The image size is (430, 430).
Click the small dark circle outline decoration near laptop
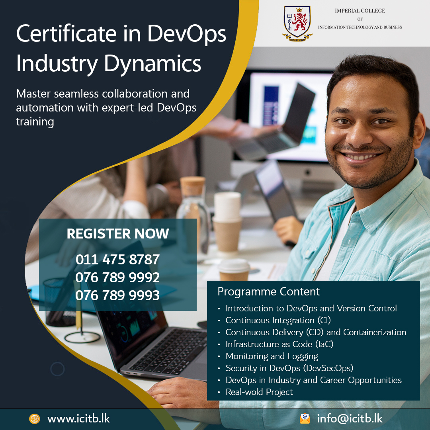tap(58, 369)
